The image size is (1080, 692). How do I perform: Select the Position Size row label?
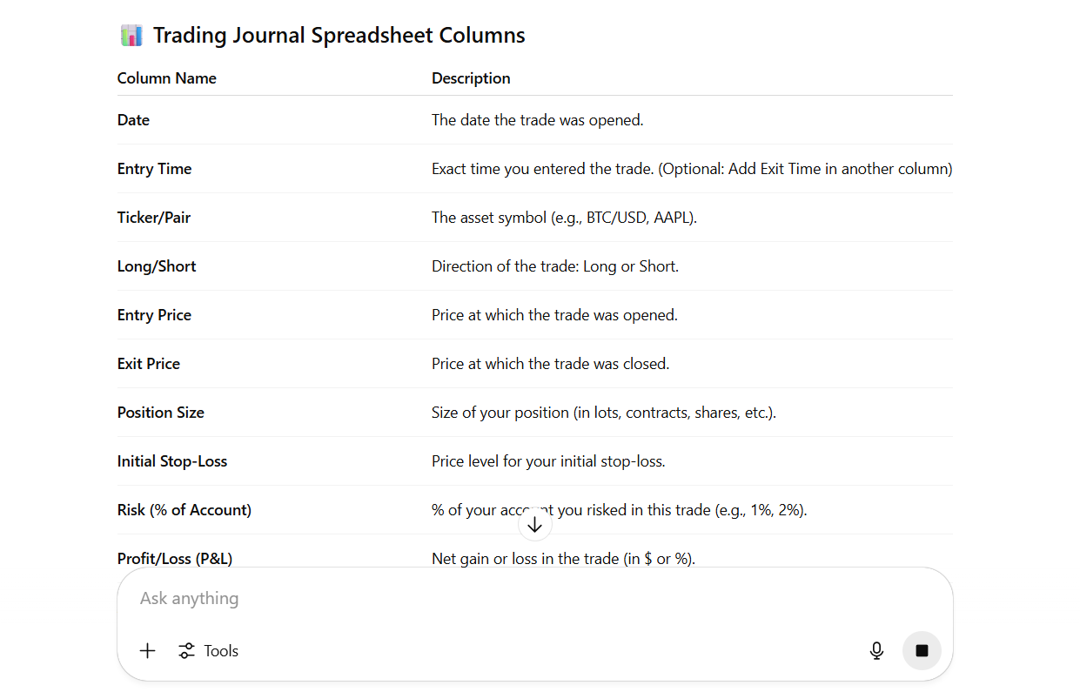pos(161,413)
